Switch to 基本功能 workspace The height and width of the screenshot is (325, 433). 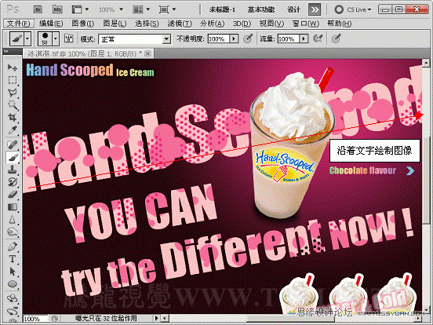(261, 9)
